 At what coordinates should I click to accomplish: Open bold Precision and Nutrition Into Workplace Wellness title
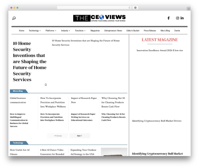[52, 117]
